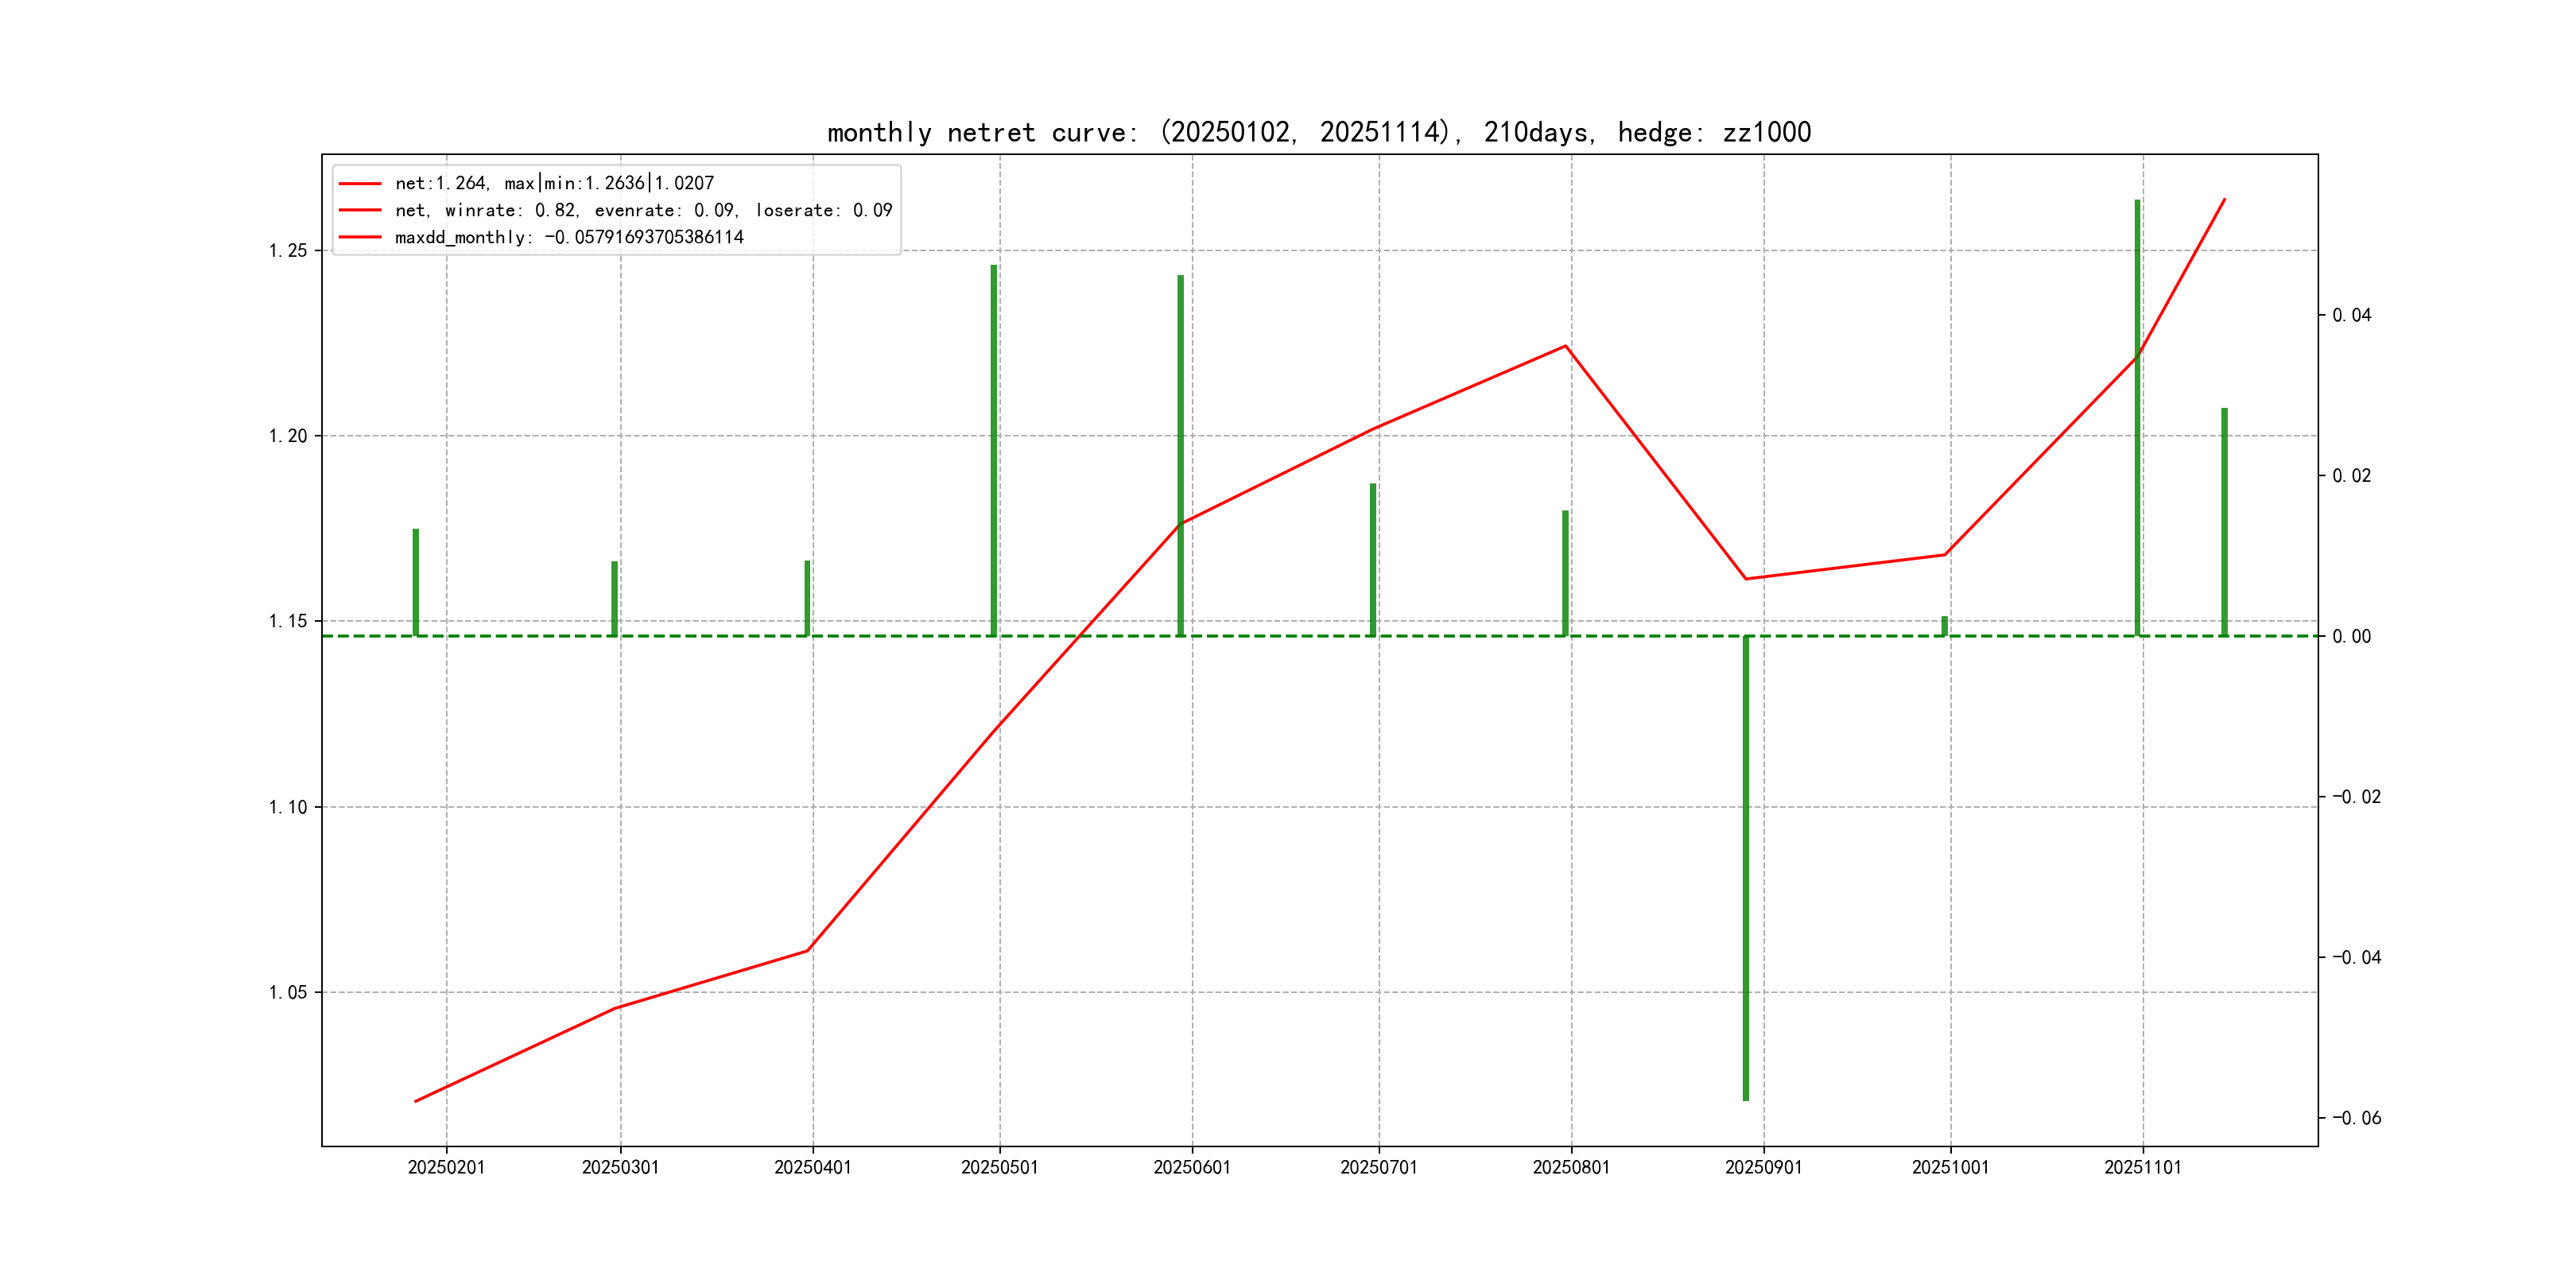Click the 1.05 left axis tick label
Image resolution: width=2576 pixels, height=1288 pixels.
click(x=288, y=992)
